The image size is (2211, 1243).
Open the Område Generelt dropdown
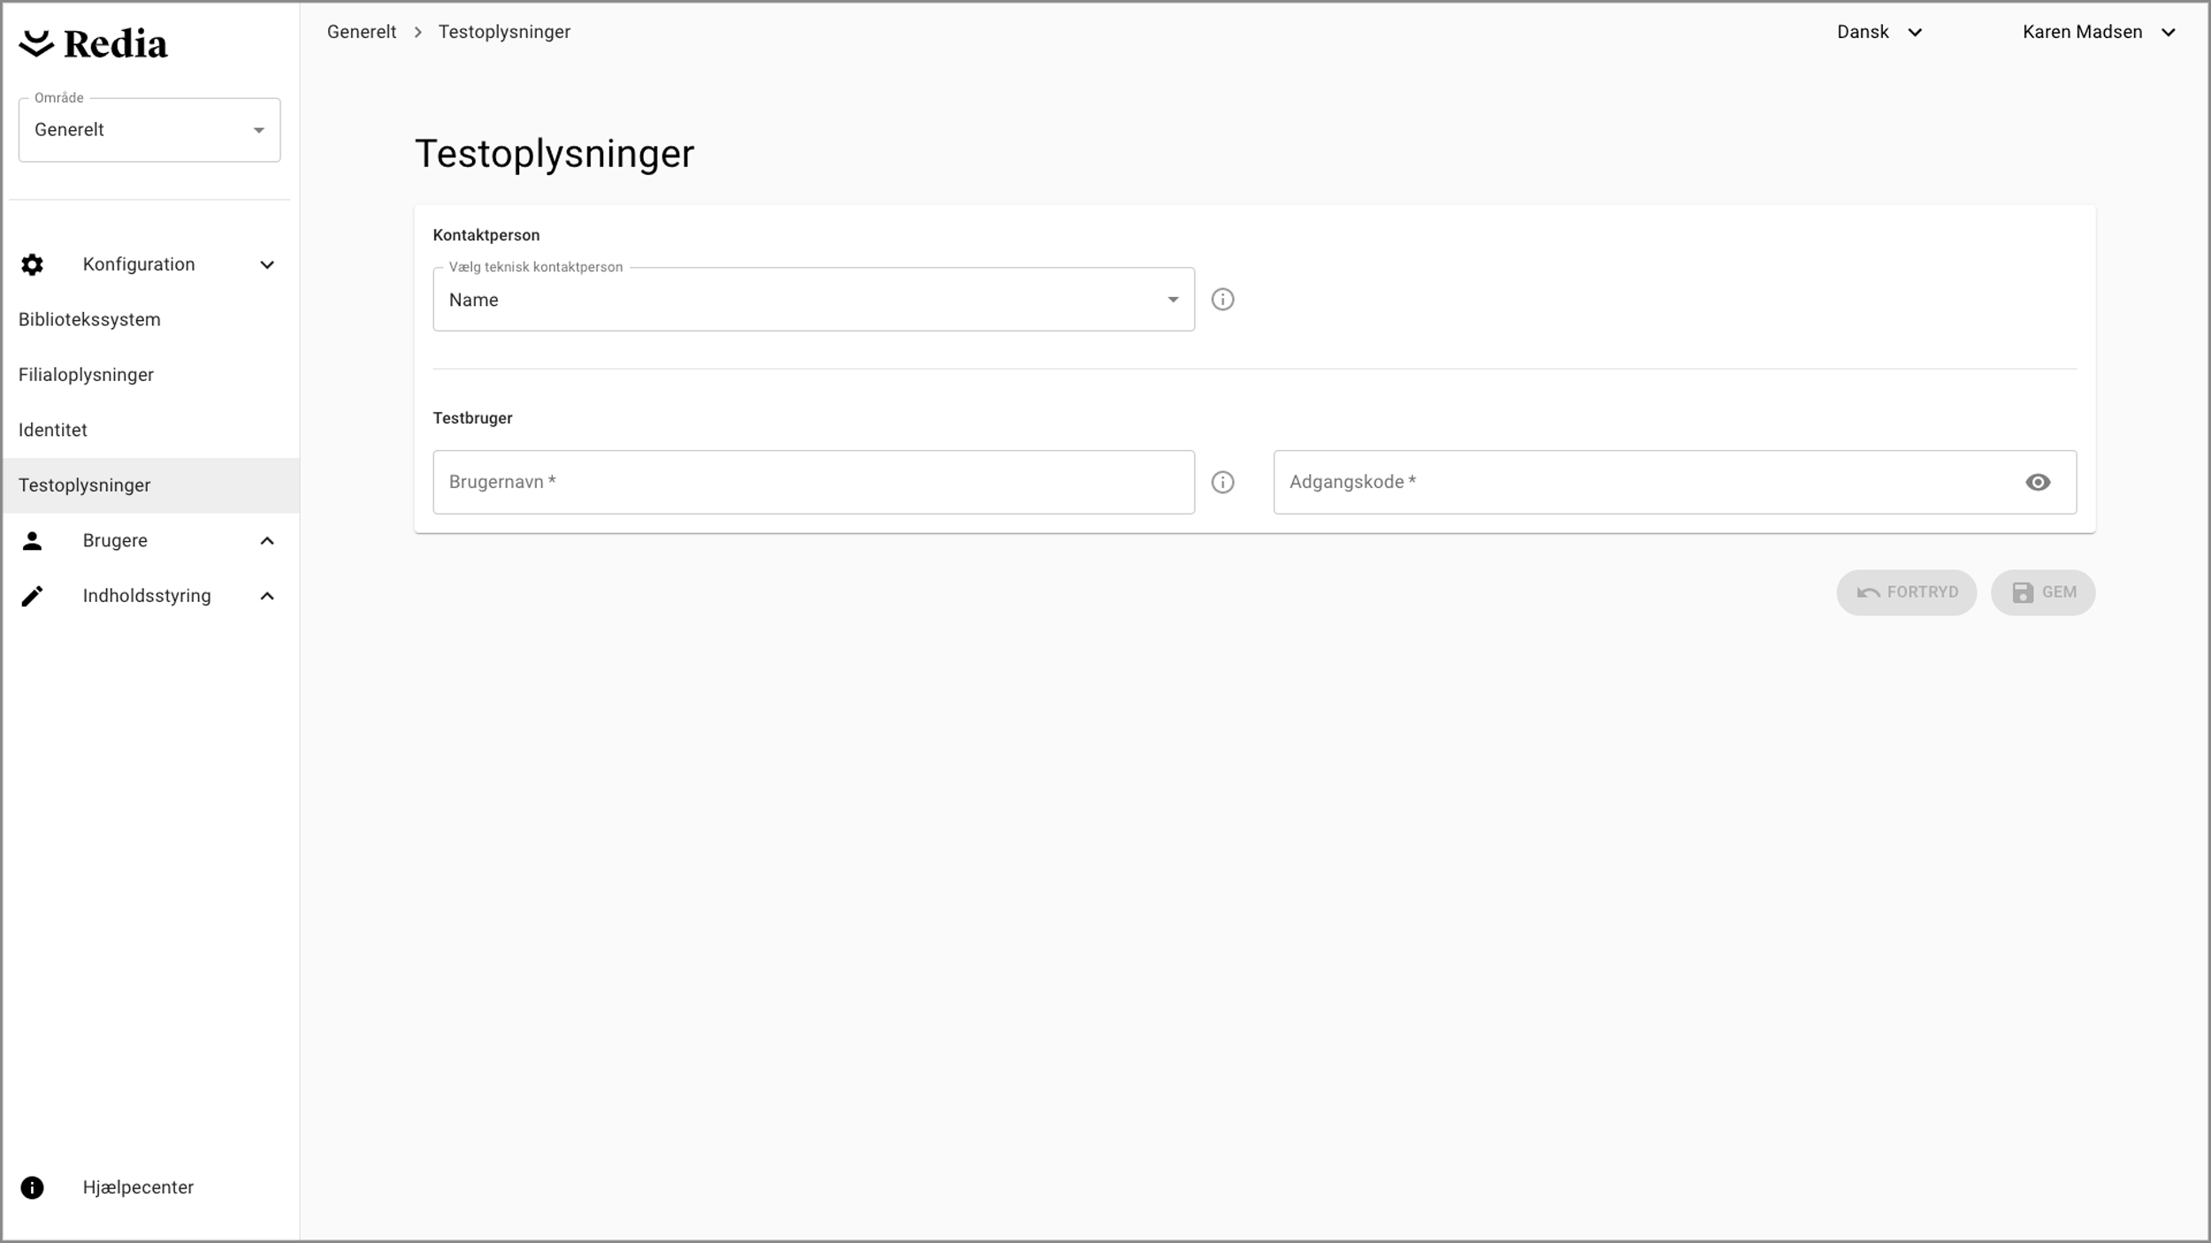coord(149,130)
